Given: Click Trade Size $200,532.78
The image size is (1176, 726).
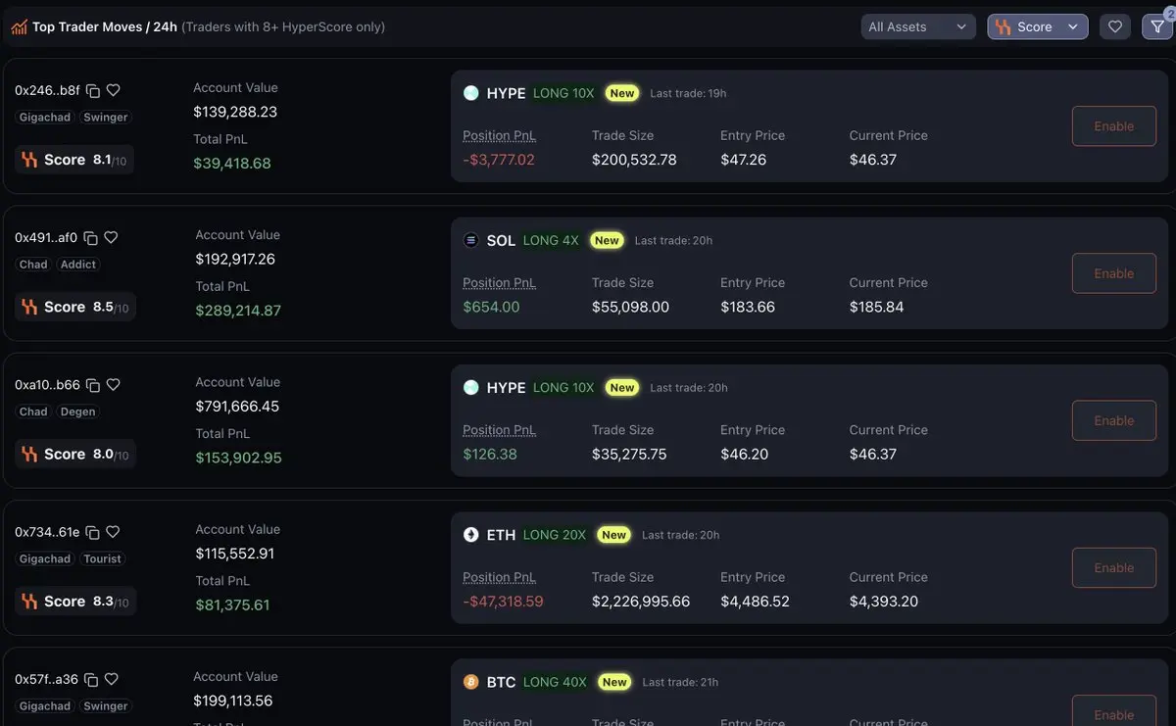Looking at the screenshot, I should tap(634, 160).
